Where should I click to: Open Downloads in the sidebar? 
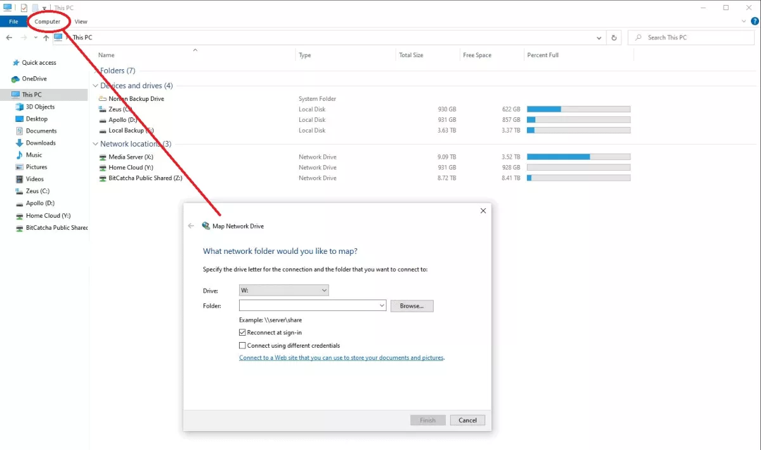[x=41, y=143]
